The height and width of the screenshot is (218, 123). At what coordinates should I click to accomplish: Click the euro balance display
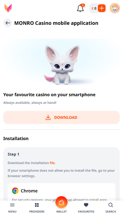(x=94, y=8)
